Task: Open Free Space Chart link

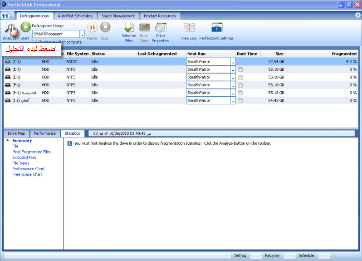Action: [27, 175]
